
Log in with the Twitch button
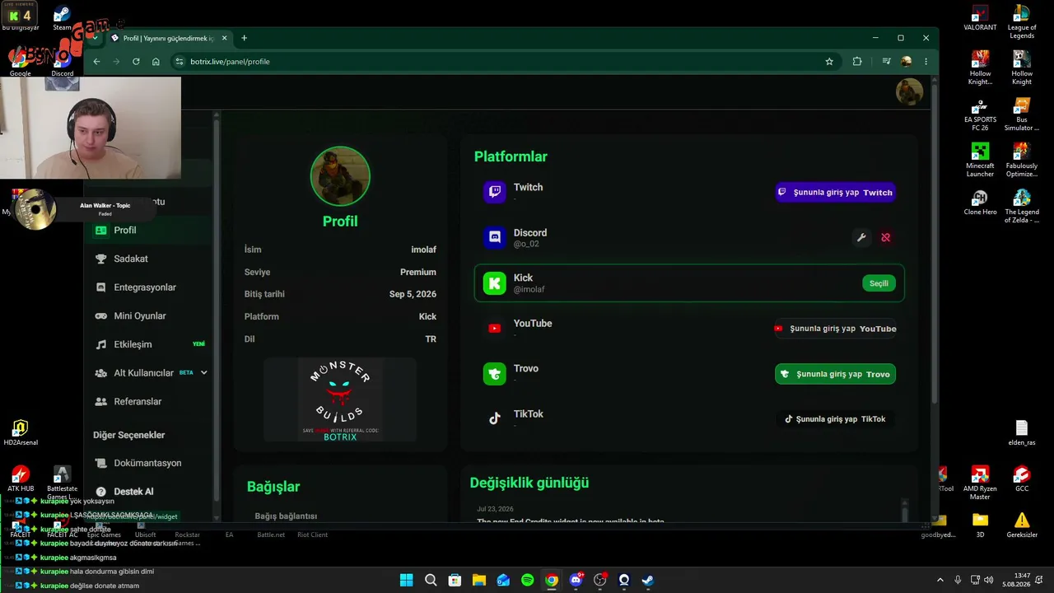click(x=835, y=193)
